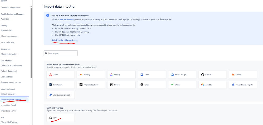263x125 pixels.
Task: Click the Trello logo icon
Action: tap(142, 75)
